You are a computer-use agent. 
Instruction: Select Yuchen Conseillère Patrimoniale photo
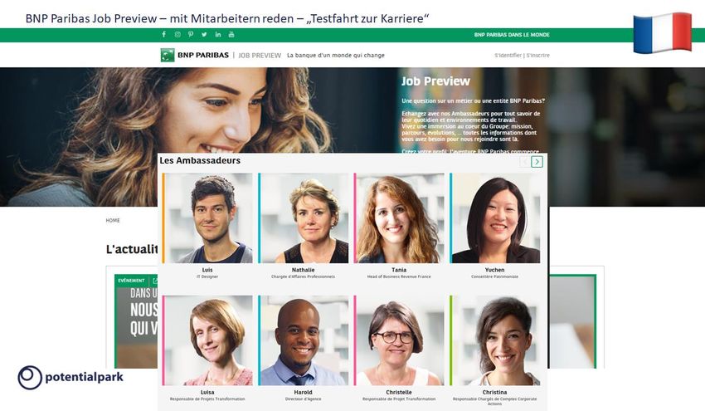[x=495, y=218]
